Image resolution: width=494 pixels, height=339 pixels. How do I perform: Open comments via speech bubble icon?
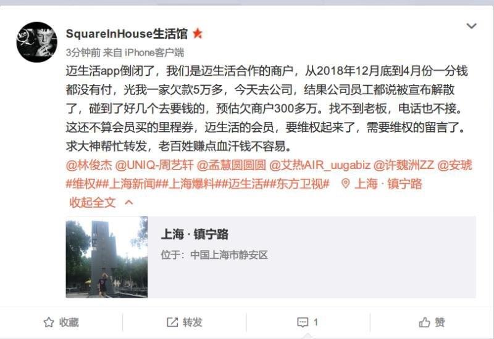point(303,322)
